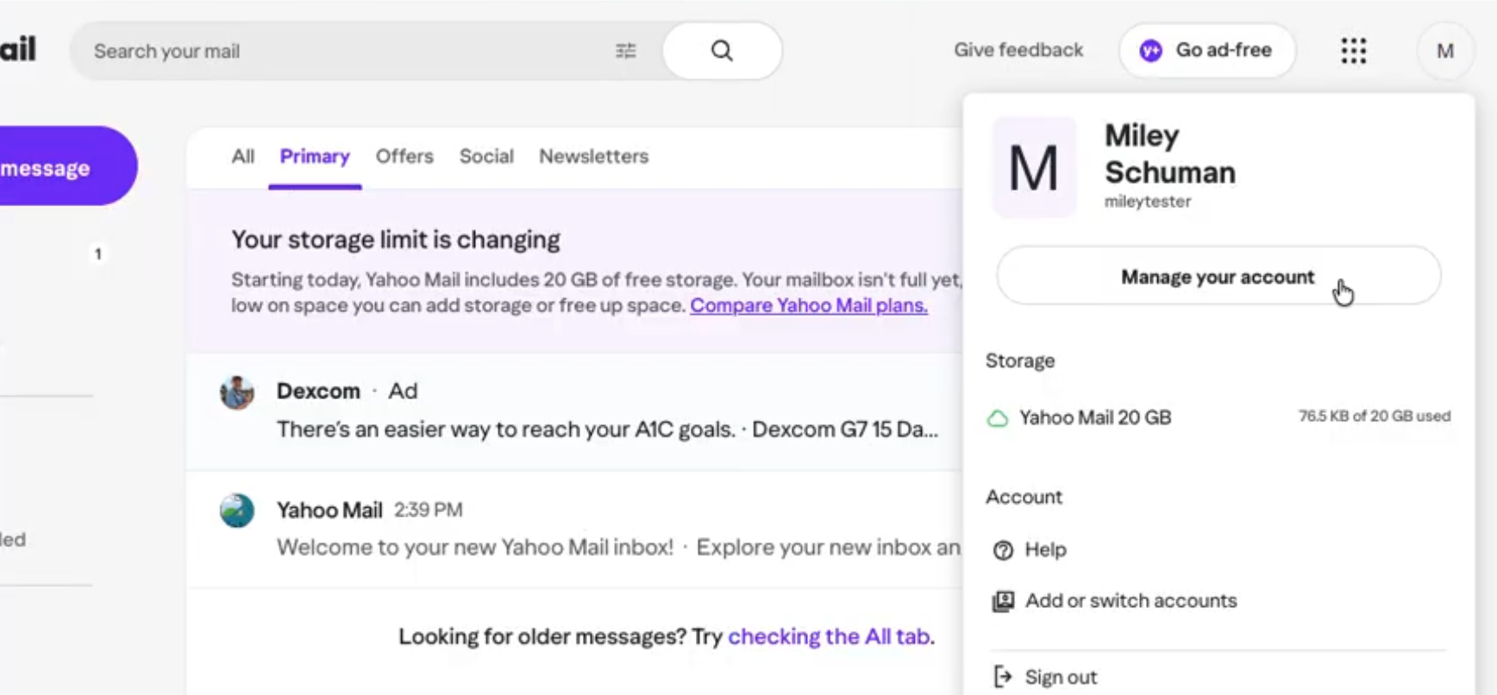Click the Add or switch accounts icon
This screenshot has width=1497, height=695.
coord(1003,601)
